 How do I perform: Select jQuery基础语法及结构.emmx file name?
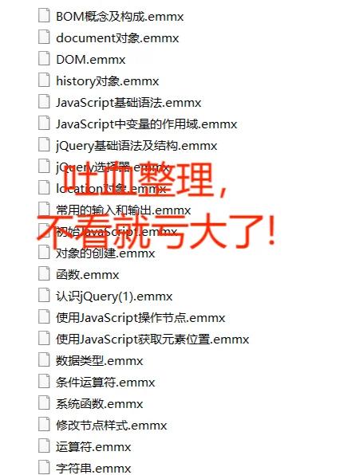pyautogui.click(x=136, y=146)
